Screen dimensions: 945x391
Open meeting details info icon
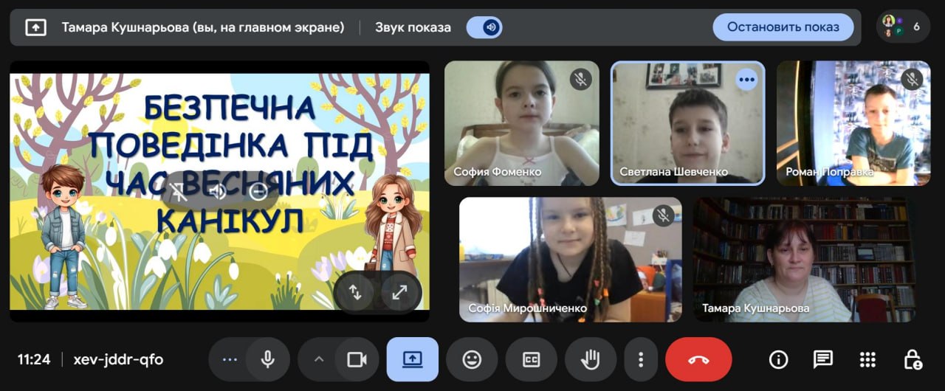[x=778, y=359]
